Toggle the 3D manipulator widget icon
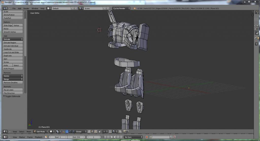The image size is (260, 141). 63,132
